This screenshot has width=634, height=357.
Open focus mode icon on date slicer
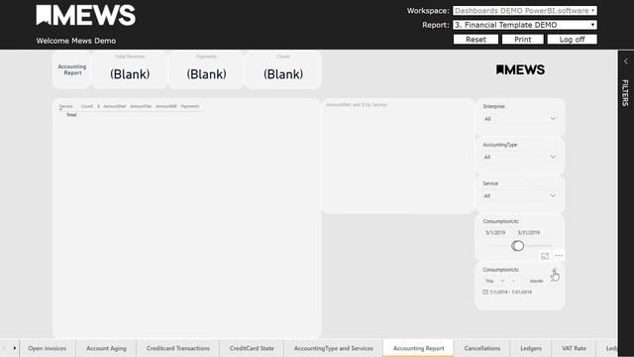tap(545, 256)
